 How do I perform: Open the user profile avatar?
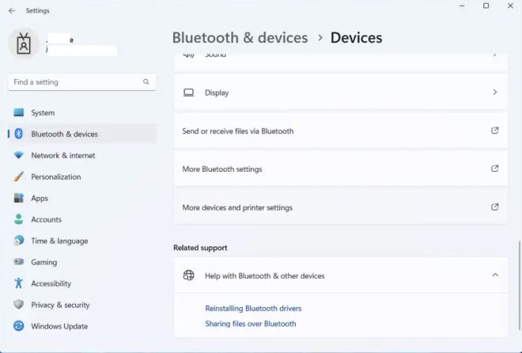(x=24, y=44)
